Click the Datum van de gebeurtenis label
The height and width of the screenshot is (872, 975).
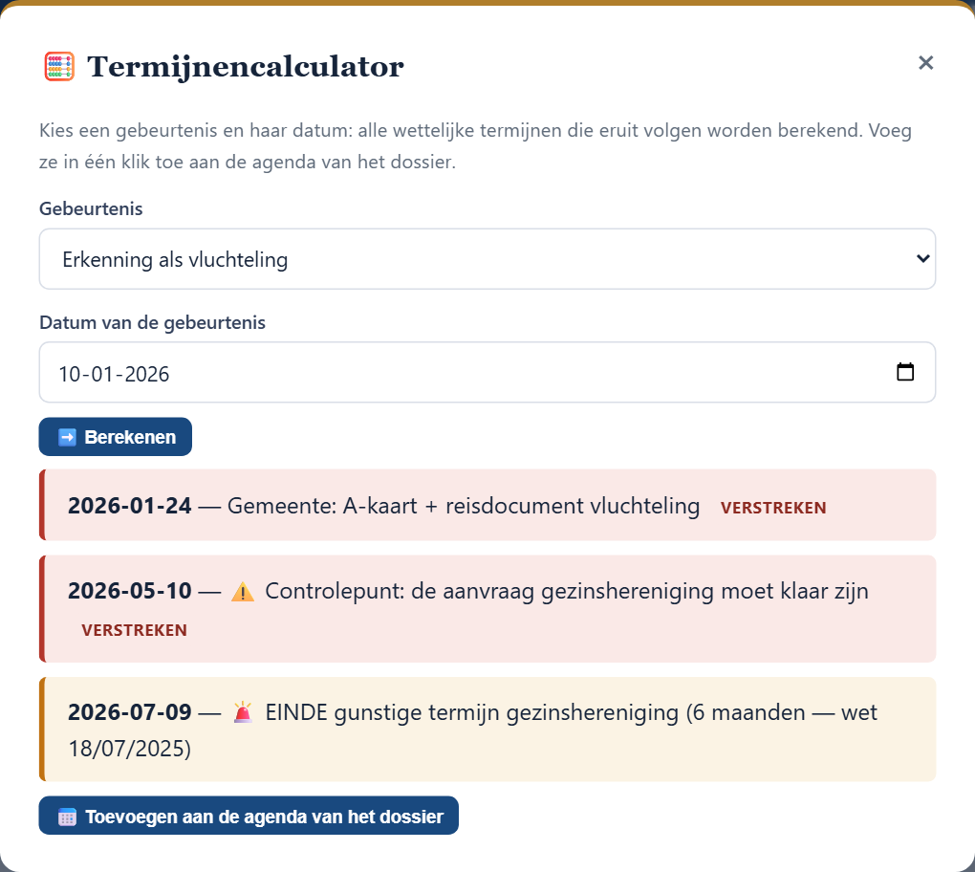[x=152, y=322]
